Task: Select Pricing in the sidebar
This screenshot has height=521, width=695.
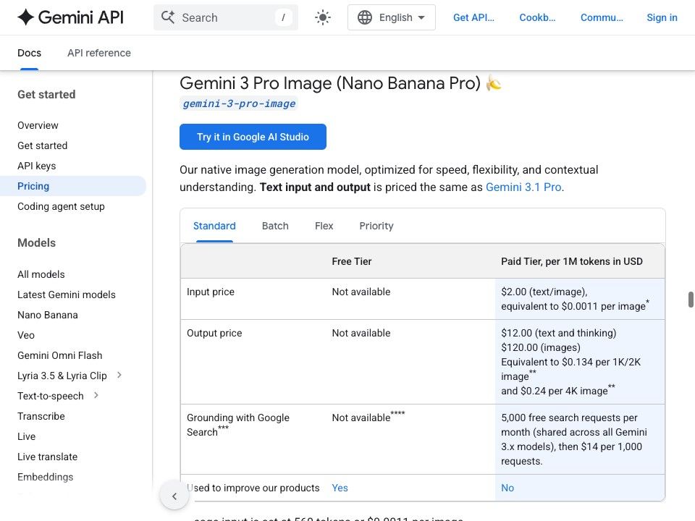Action: point(73,186)
